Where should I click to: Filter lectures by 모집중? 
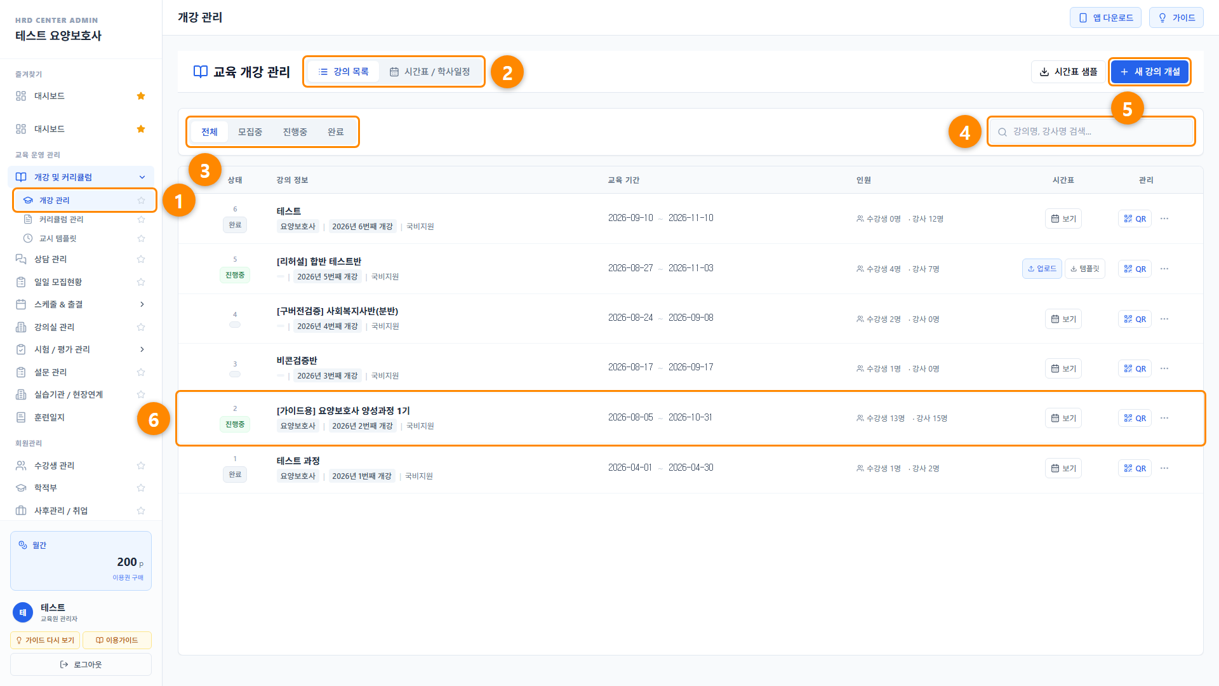coord(250,132)
